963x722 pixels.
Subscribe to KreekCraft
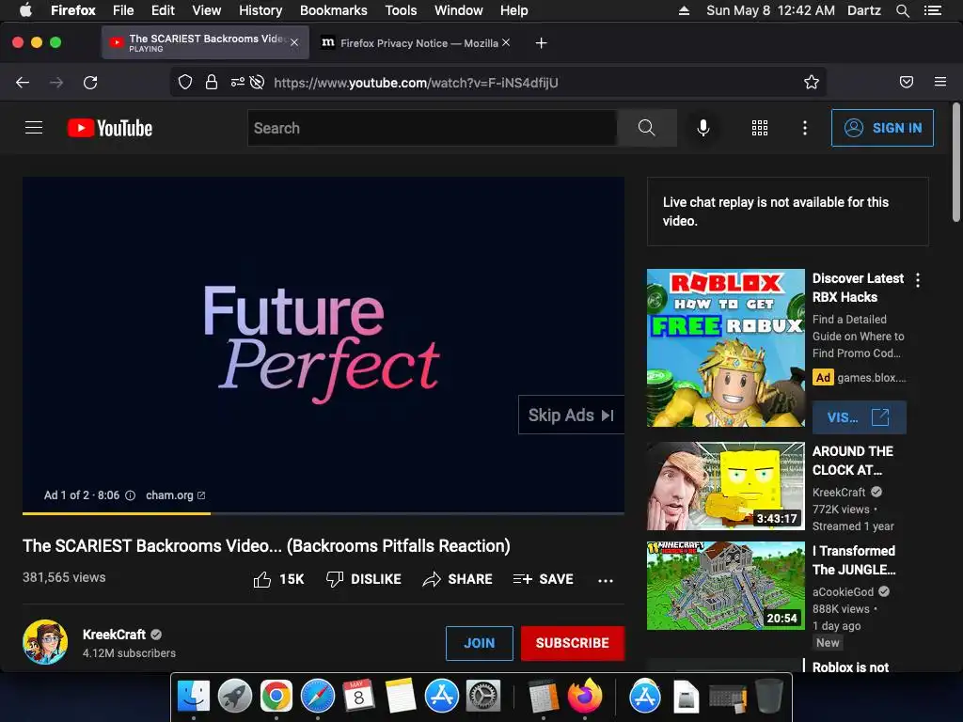click(573, 643)
